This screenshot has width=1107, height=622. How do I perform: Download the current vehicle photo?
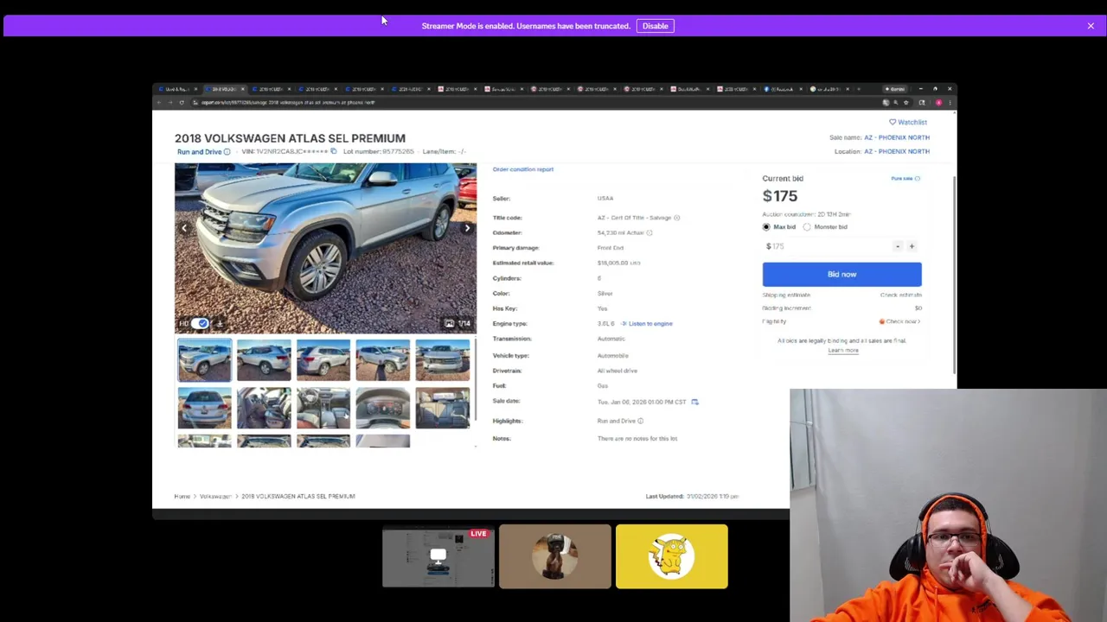click(220, 323)
